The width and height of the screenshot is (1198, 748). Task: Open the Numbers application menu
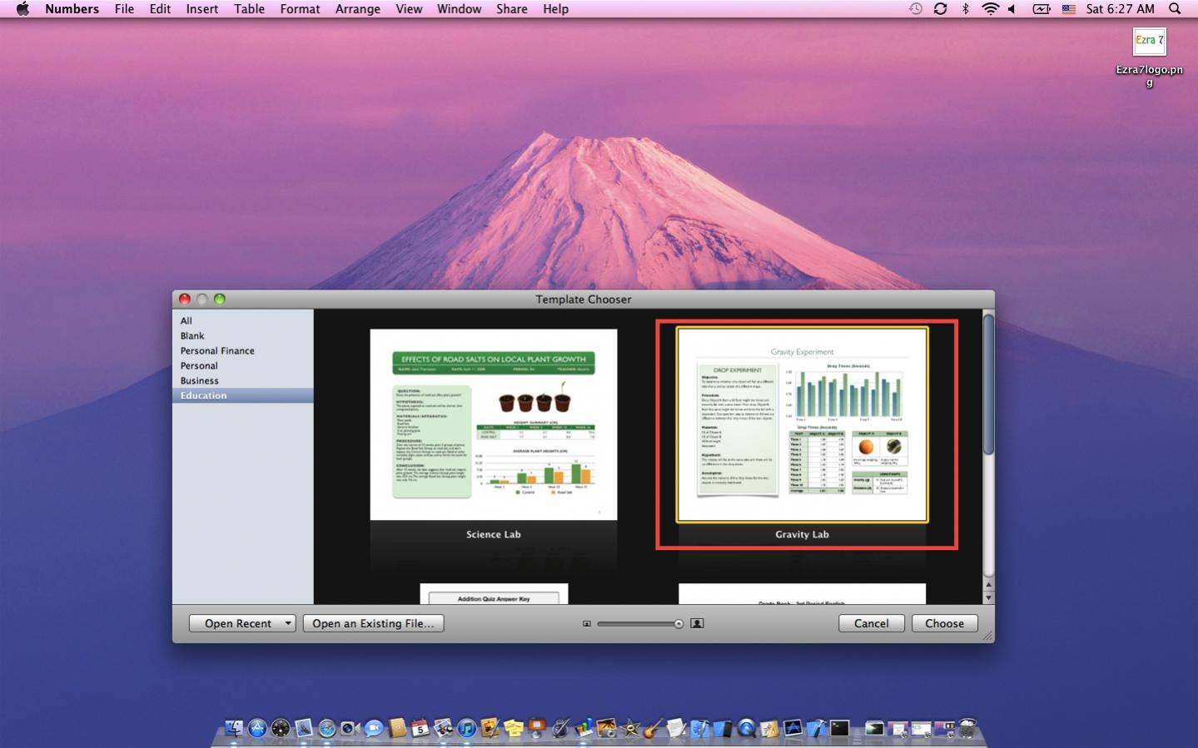72,8
